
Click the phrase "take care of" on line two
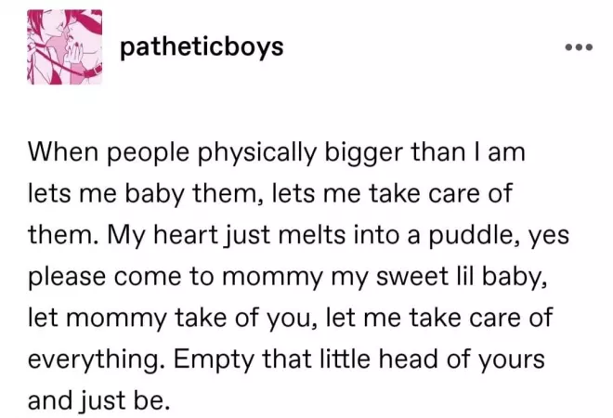click(x=458, y=194)
